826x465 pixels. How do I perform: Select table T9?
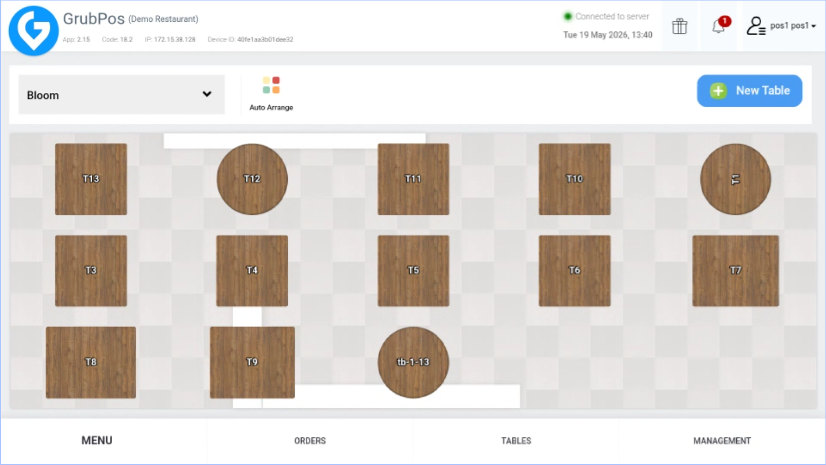252,363
